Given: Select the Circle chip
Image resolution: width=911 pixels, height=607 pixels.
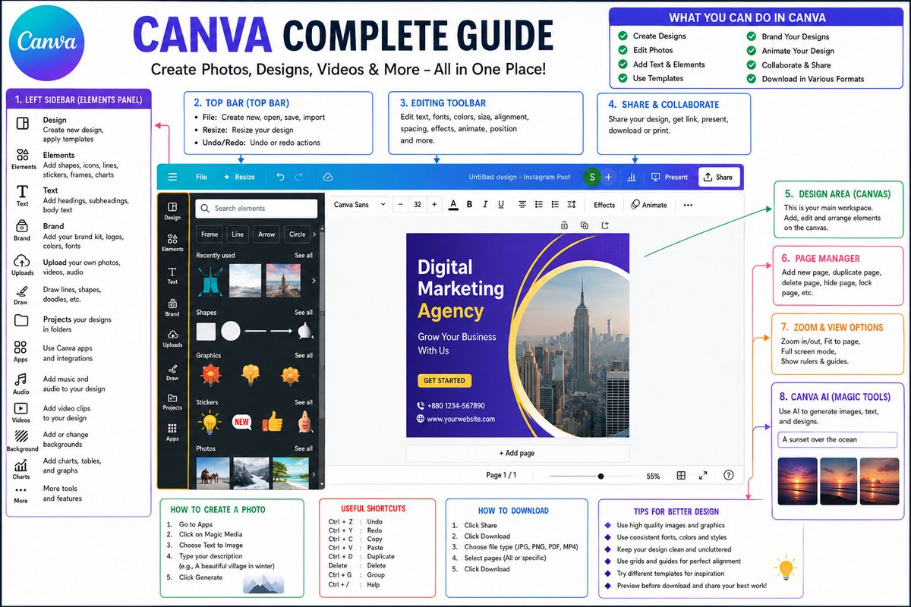Looking at the screenshot, I should pyautogui.click(x=297, y=234).
